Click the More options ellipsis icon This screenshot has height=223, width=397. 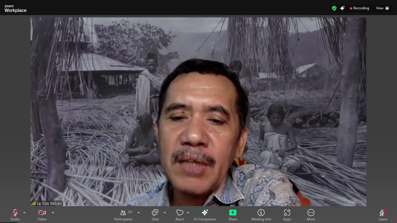pos(311,213)
